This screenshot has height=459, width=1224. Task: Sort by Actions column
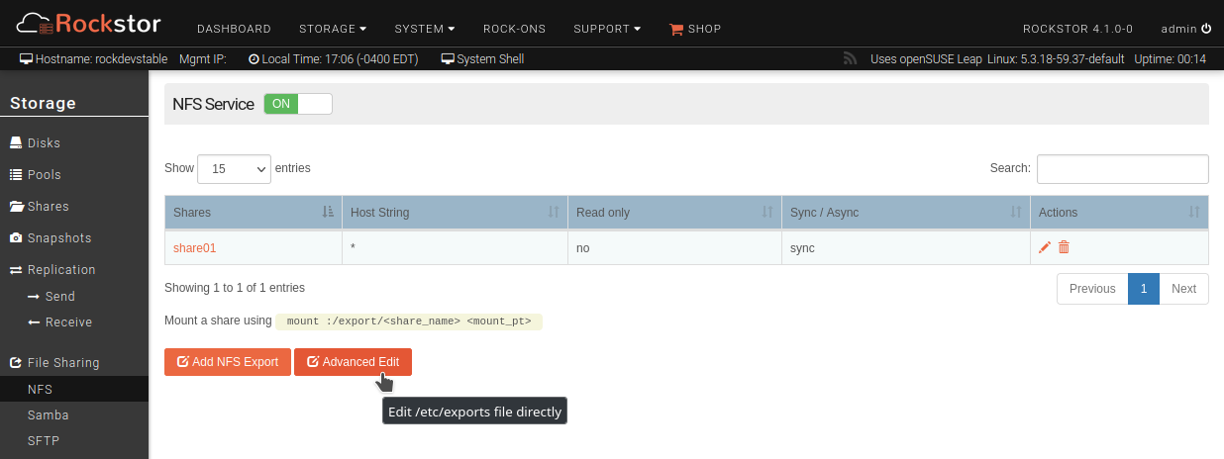[x=1119, y=213]
